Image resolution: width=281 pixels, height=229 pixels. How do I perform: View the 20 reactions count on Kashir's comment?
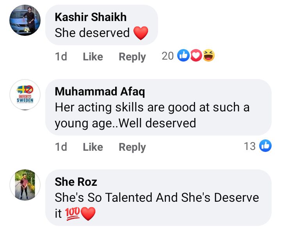pos(167,56)
